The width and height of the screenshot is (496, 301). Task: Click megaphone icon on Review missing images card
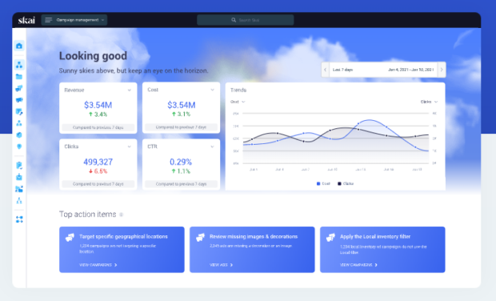coord(200,237)
